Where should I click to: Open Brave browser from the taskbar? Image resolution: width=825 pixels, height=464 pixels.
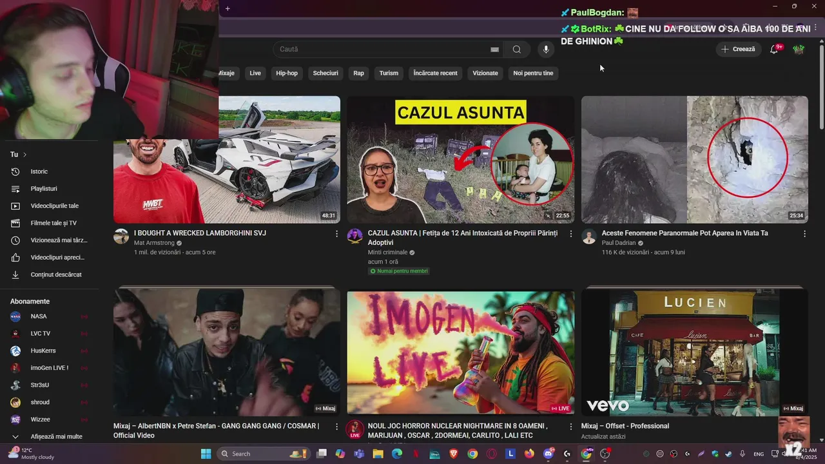pyautogui.click(x=454, y=454)
